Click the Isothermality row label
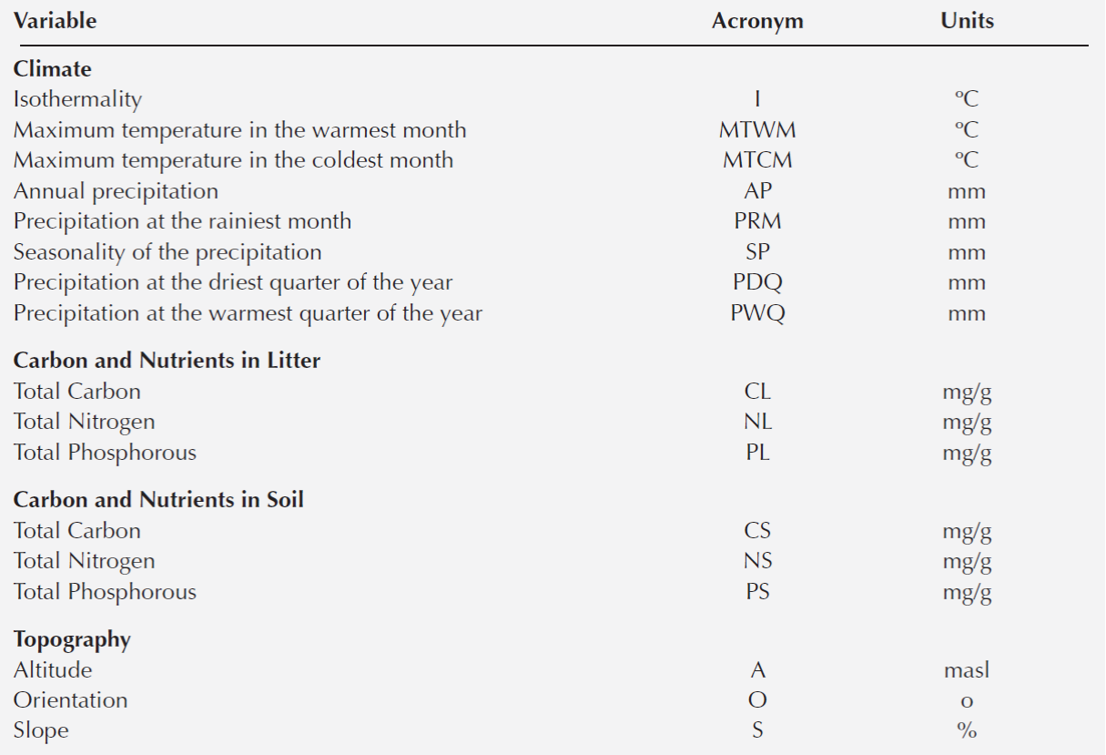This screenshot has height=755, width=1106. pos(77,98)
